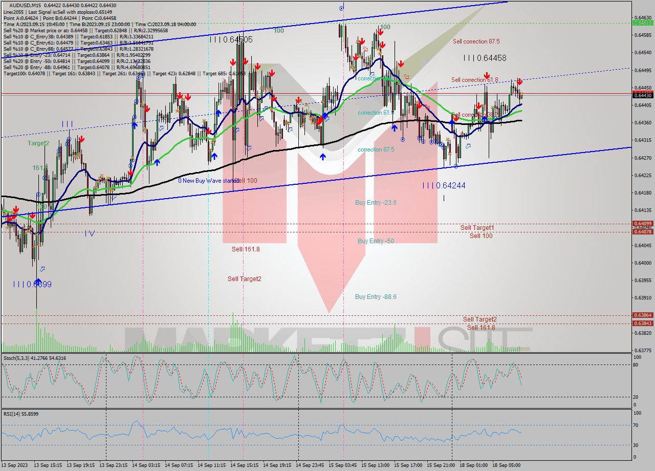Screen dimensions: 655x471
Task: Click the red 0.64099 price tag
Action: 643,224
